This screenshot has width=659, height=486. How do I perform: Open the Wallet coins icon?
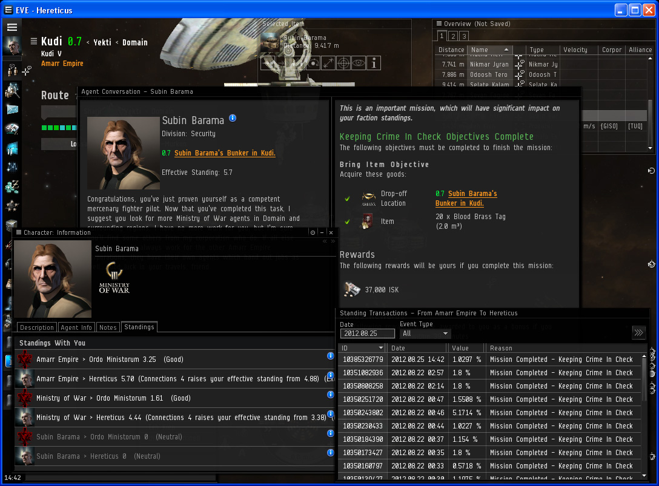(12, 186)
